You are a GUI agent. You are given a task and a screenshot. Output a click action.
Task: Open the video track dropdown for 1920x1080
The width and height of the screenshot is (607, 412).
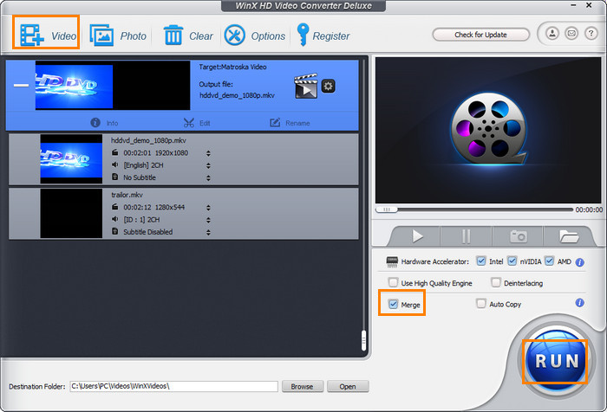[208, 153]
